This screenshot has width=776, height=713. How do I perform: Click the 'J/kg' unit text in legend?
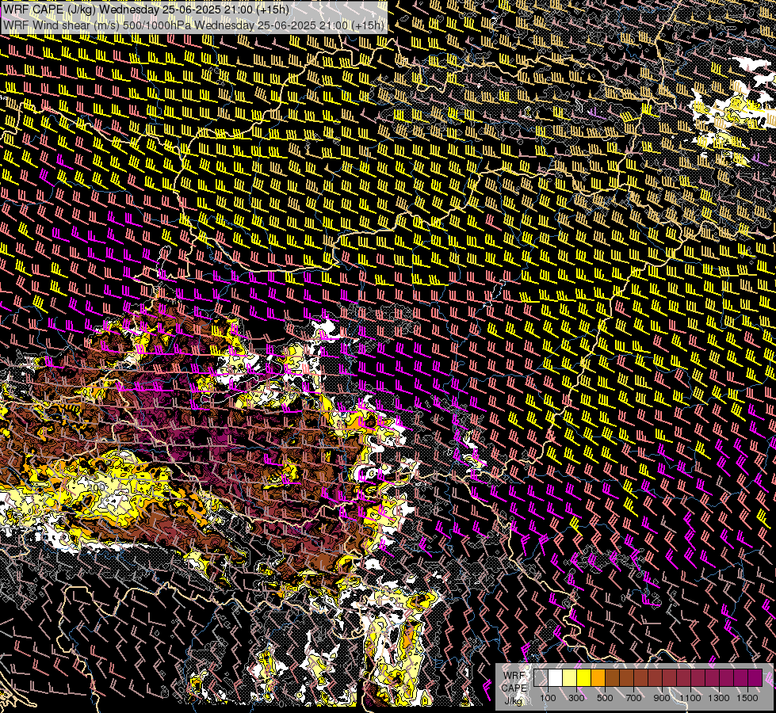[514, 700]
